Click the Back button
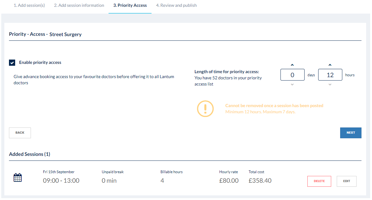Image resolution: width=372 pixels, height=200 pixels. tap(20, 133)
